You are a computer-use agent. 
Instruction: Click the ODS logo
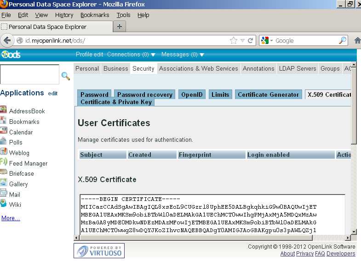click(11, 55)
